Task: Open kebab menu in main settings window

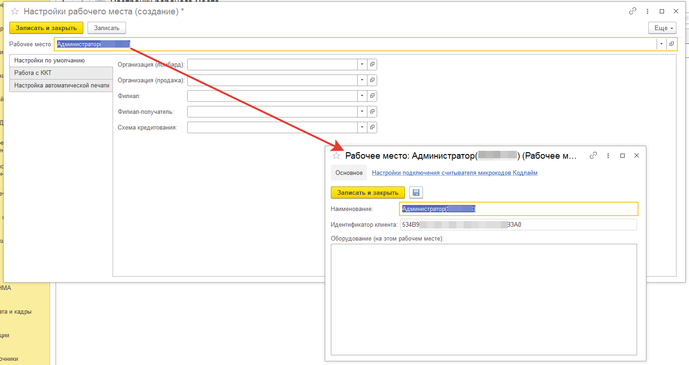Action: 648,12
